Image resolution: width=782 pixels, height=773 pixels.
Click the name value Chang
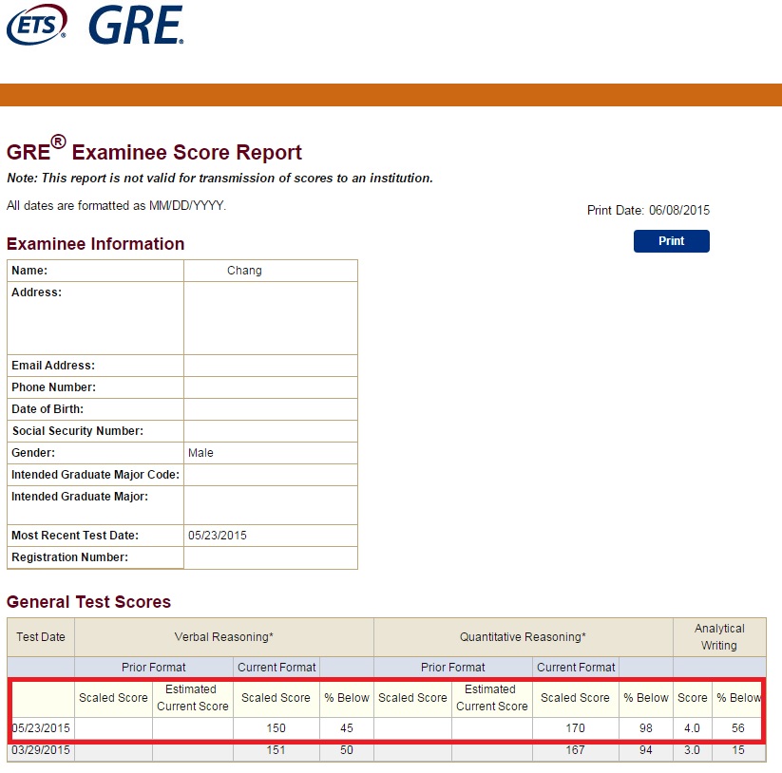click(244, 271)
